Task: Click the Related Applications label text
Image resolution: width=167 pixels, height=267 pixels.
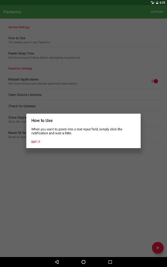Action: [23, 79]
